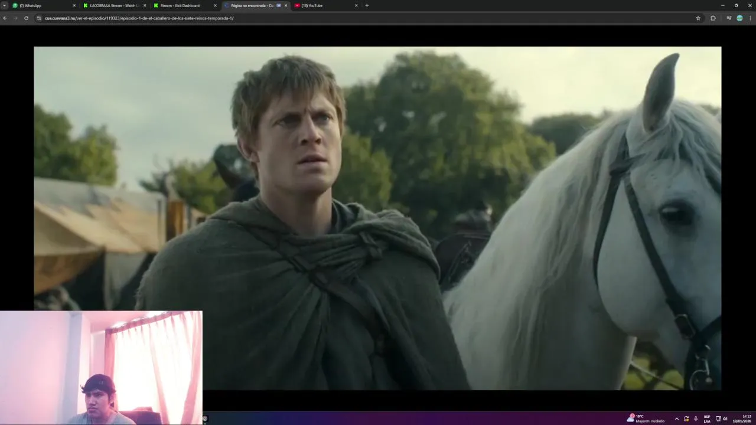Close the YouTube tab

click(x=356, y=5)
